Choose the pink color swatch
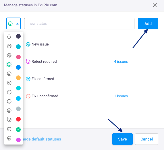This screenshot has height=150, width=164. coord(18,57)
